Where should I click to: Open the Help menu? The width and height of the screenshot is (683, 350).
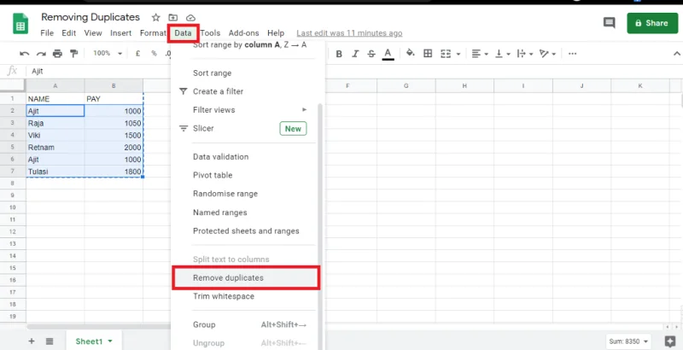276,33
